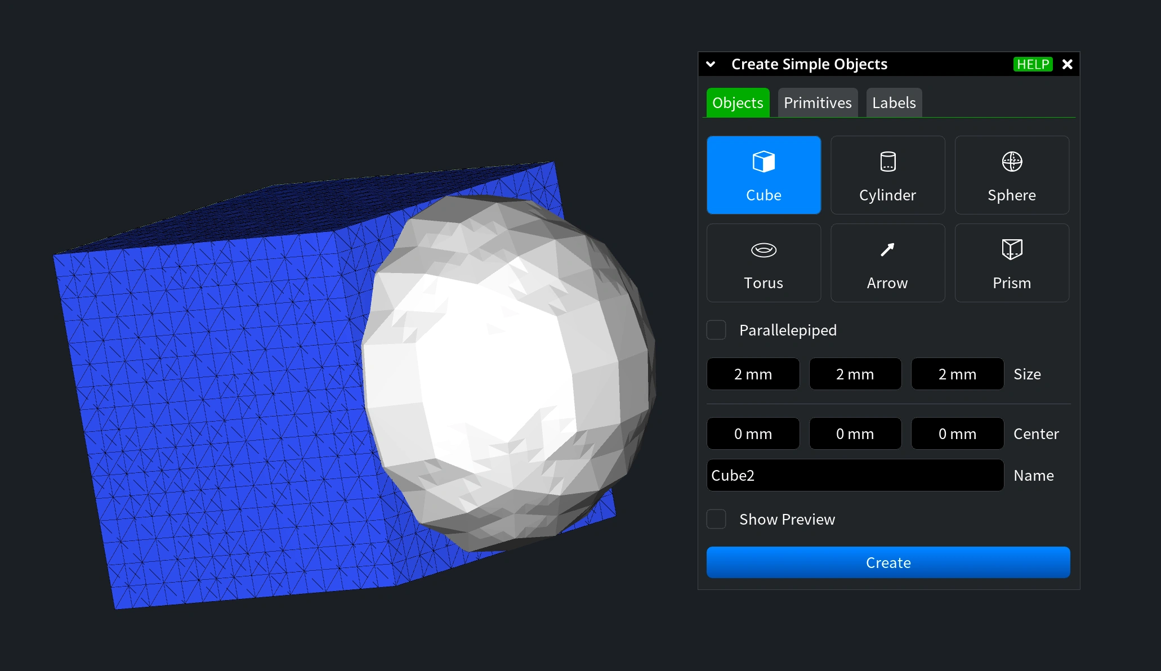1161x671 pixels.
Task: Switch to the Objects tab
Action: (738, 103)
